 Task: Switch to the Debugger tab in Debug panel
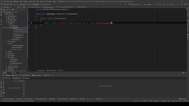[8, 75]
